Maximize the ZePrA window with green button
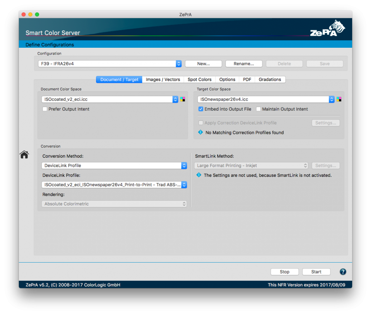Viewport: 371px width, 315px height. 37,14
